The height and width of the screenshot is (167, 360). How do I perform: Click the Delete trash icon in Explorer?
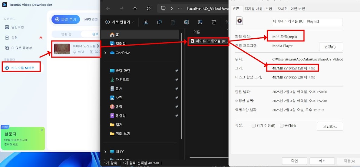(x=213, y=22)
